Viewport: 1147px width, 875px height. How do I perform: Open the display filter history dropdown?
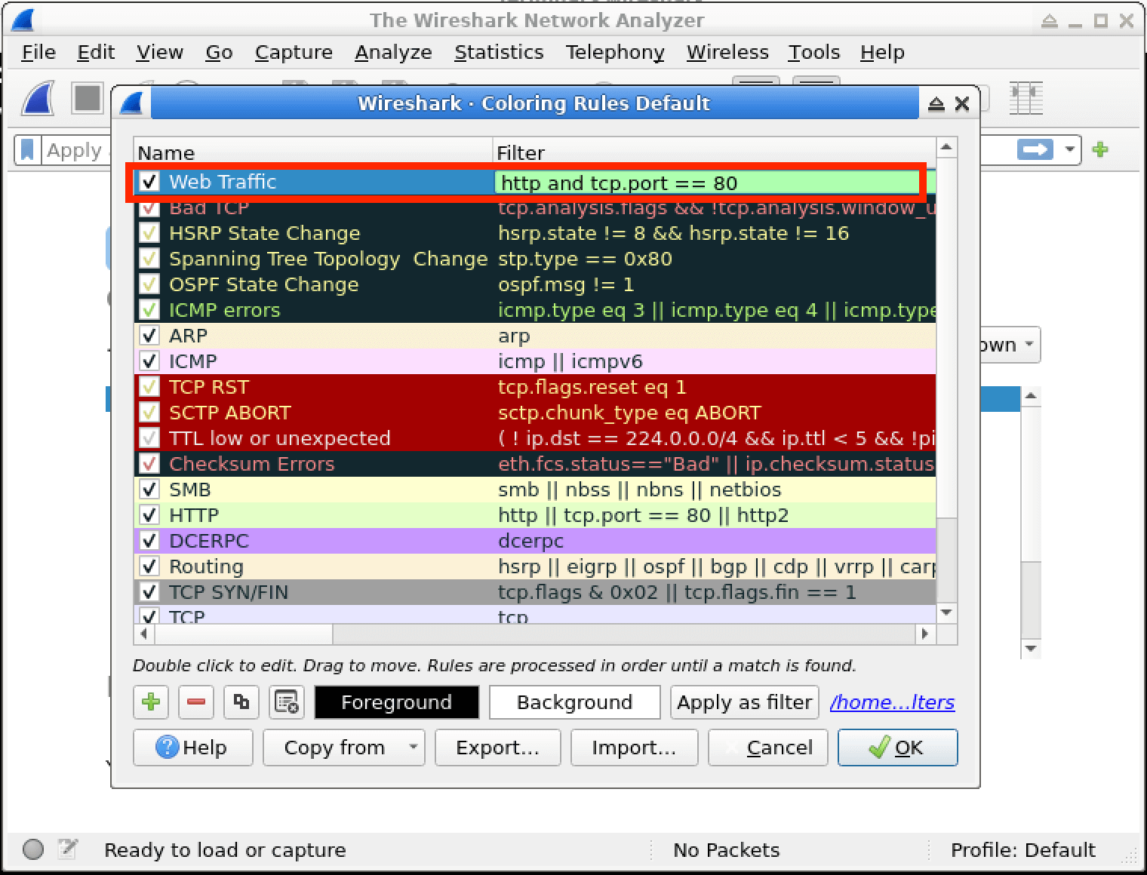[x=1069, y=150]
